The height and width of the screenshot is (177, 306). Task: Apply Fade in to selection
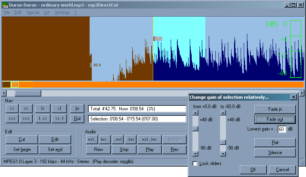tap(275, 109)
